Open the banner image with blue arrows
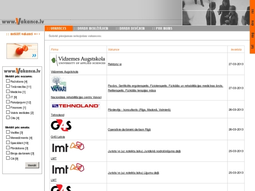This screenshot has width=255, height=191. [x=22, y=51]
